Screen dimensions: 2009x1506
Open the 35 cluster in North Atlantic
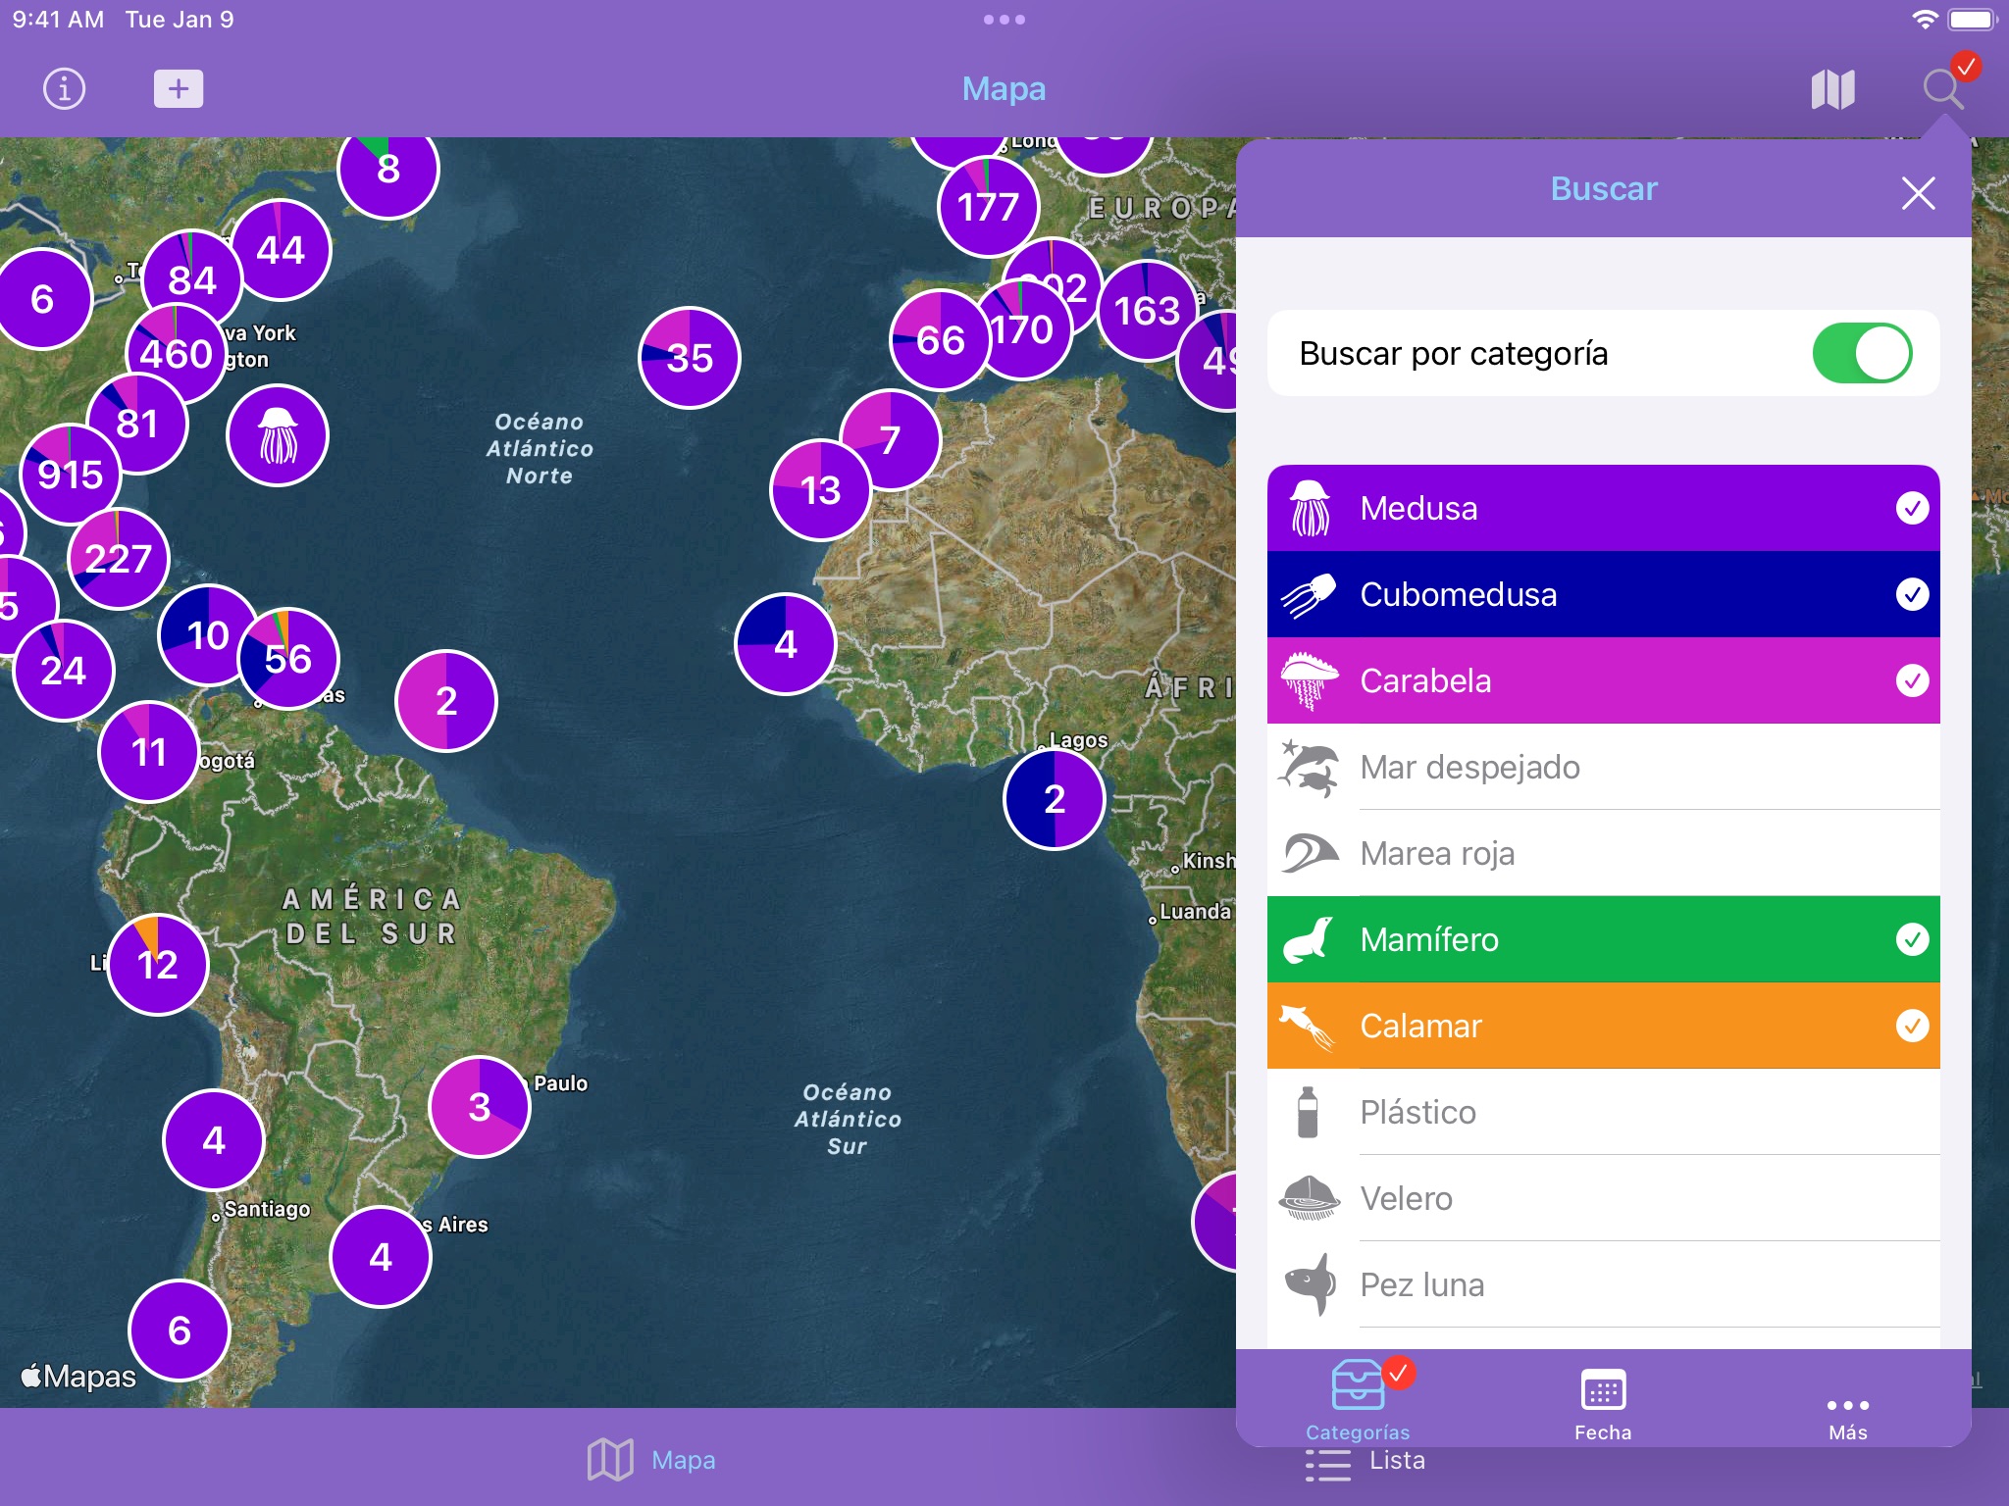690,357
